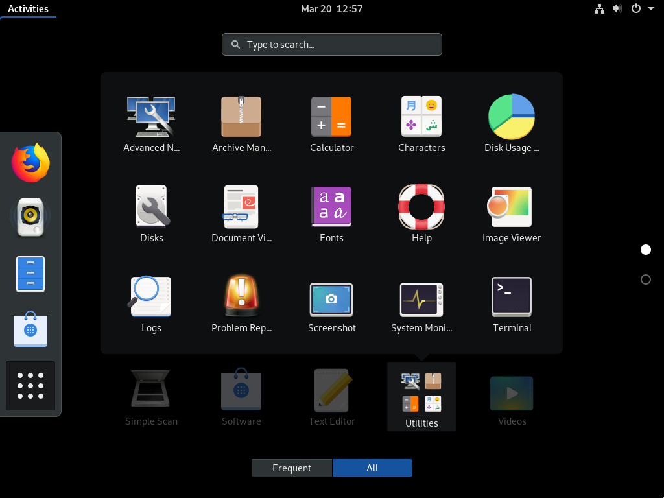Viewport: 664px width, 498px height.
Task: Open the Disks utility
Action: [151, 214]
